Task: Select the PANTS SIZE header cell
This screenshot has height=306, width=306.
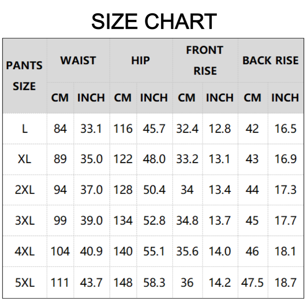Action: [x=24, y=76]
